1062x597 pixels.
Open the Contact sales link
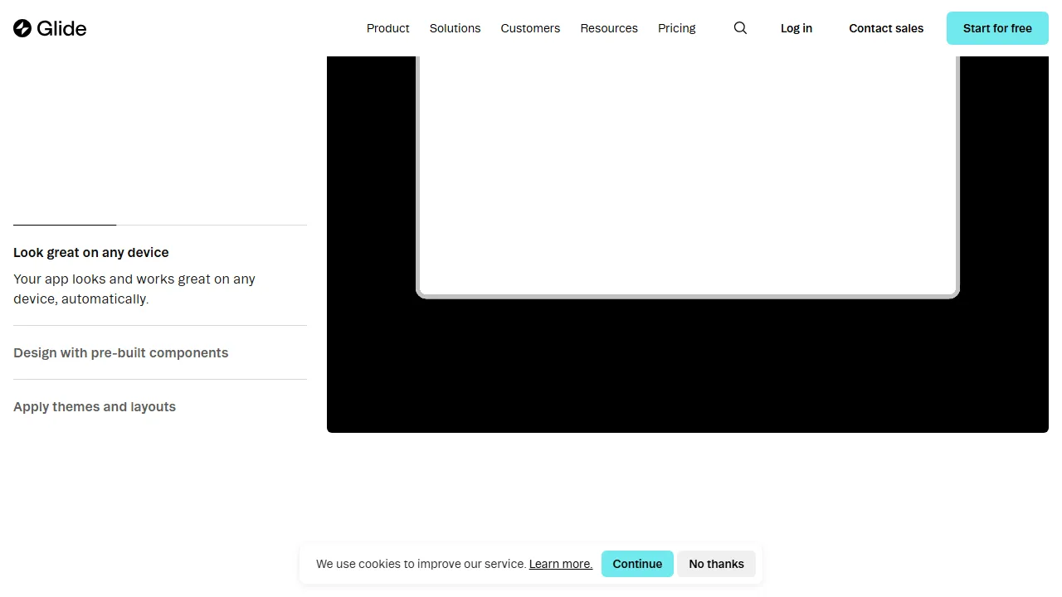pyautogui.click(x=885, y=28)
